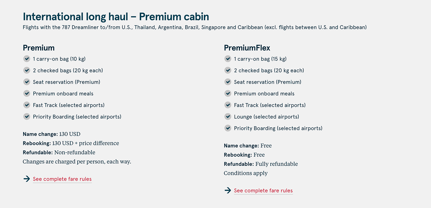Image resolution: width=431 pixels, height=208 pixels.
Task: Click the Fast Track checkmark under Premium
Action: [x=27, y=105]
